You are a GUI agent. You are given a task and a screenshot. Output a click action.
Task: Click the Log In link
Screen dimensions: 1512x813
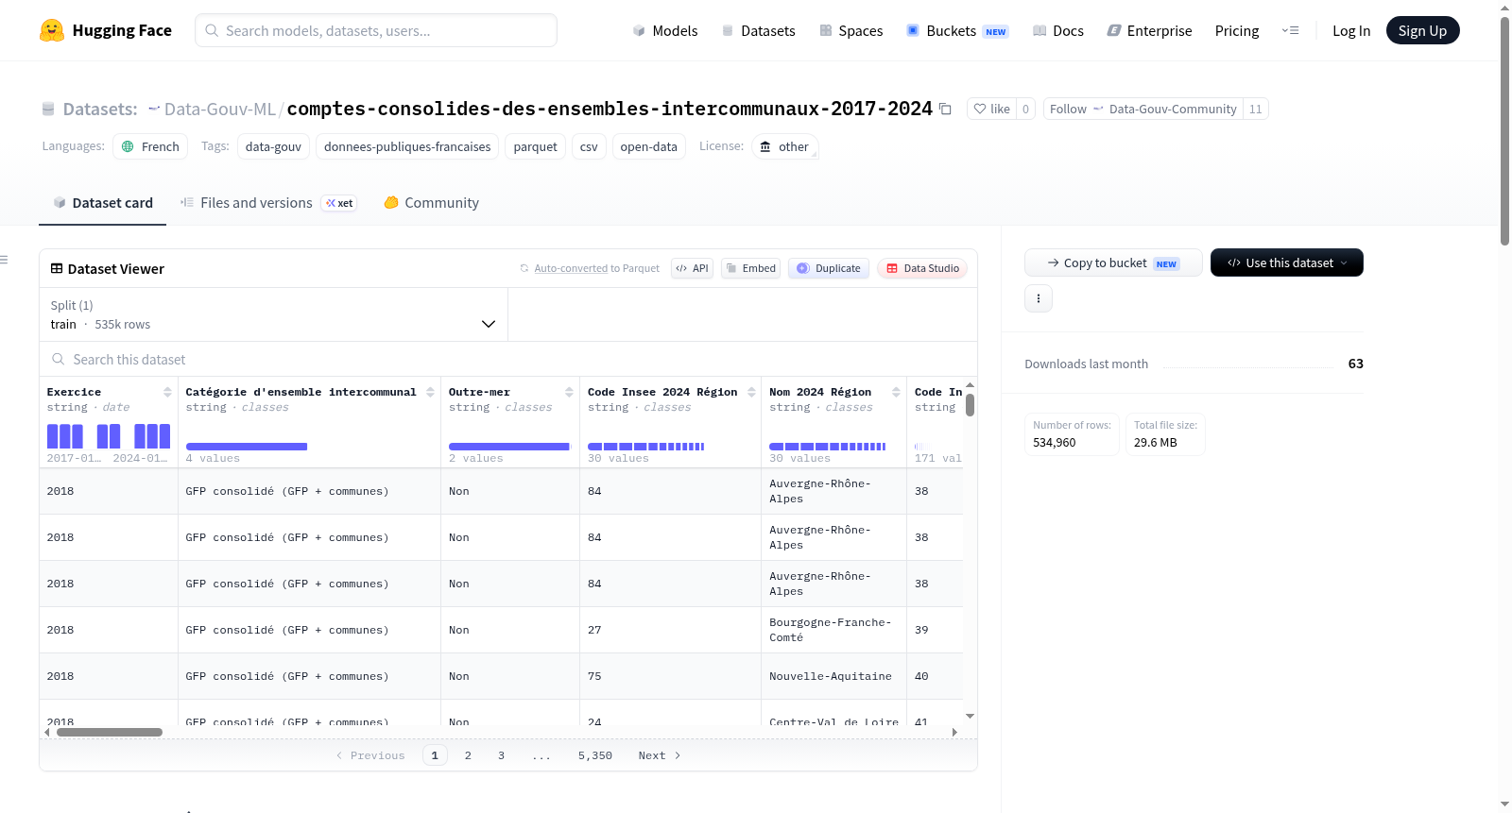point(1351,30)
